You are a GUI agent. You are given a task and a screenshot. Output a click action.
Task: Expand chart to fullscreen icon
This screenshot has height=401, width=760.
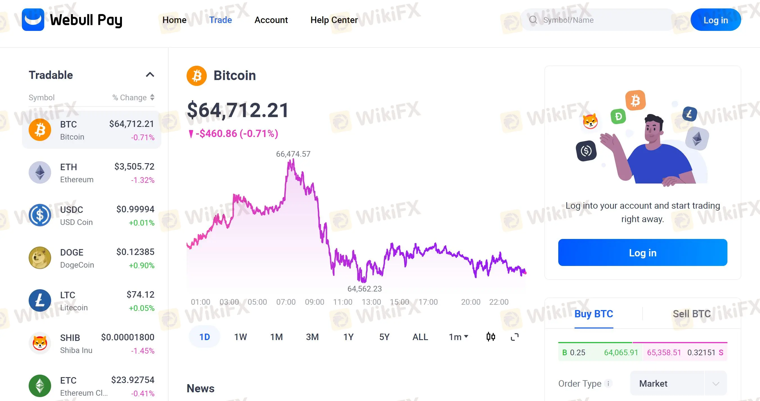[x=514, y=337]
